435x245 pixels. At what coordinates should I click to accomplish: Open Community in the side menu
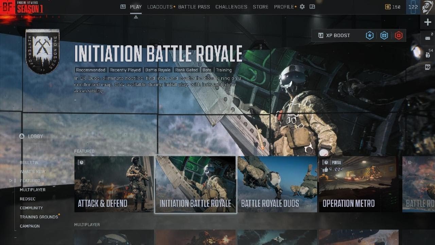pyautogui.click(x=31, y=208)
